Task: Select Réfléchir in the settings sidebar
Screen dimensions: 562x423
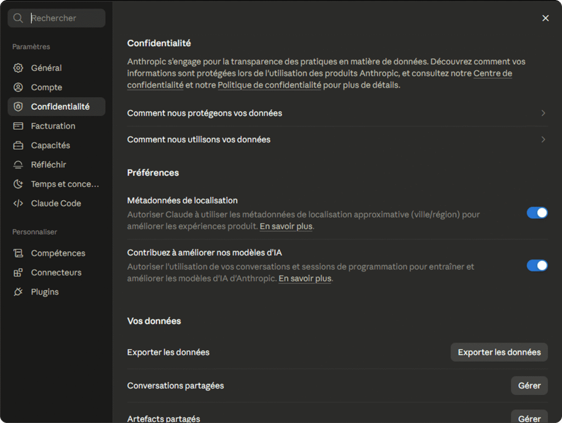Action: (57, 165)
